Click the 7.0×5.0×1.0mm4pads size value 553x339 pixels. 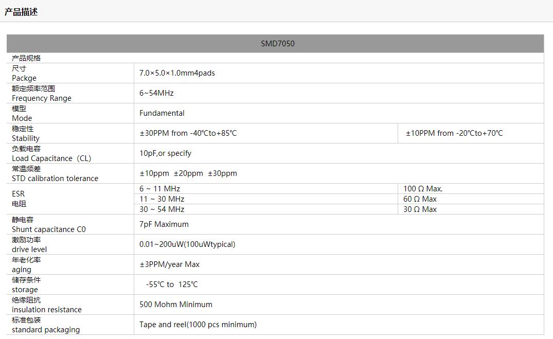coord(177,73)
